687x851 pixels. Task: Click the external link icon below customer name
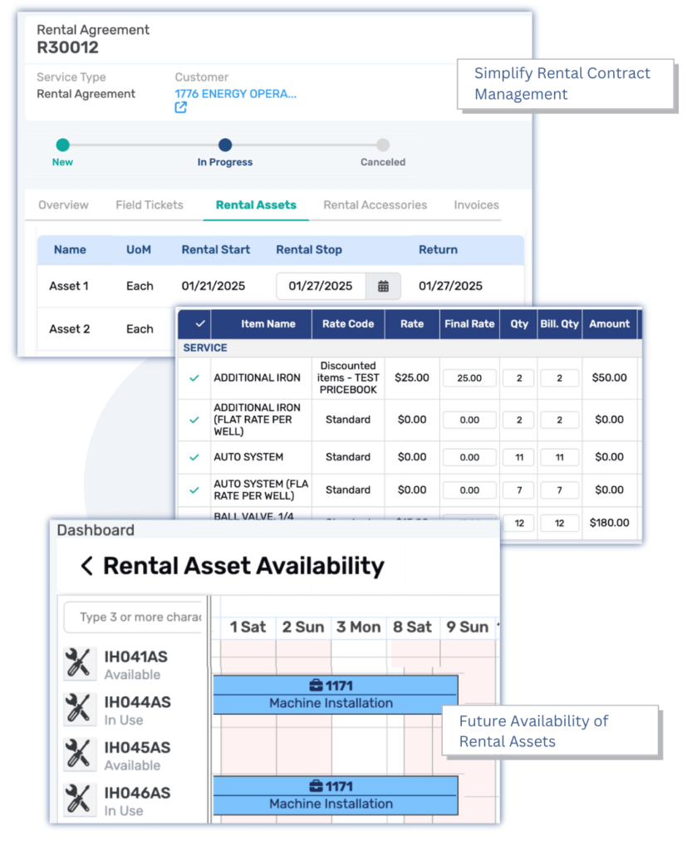(180, 108)
